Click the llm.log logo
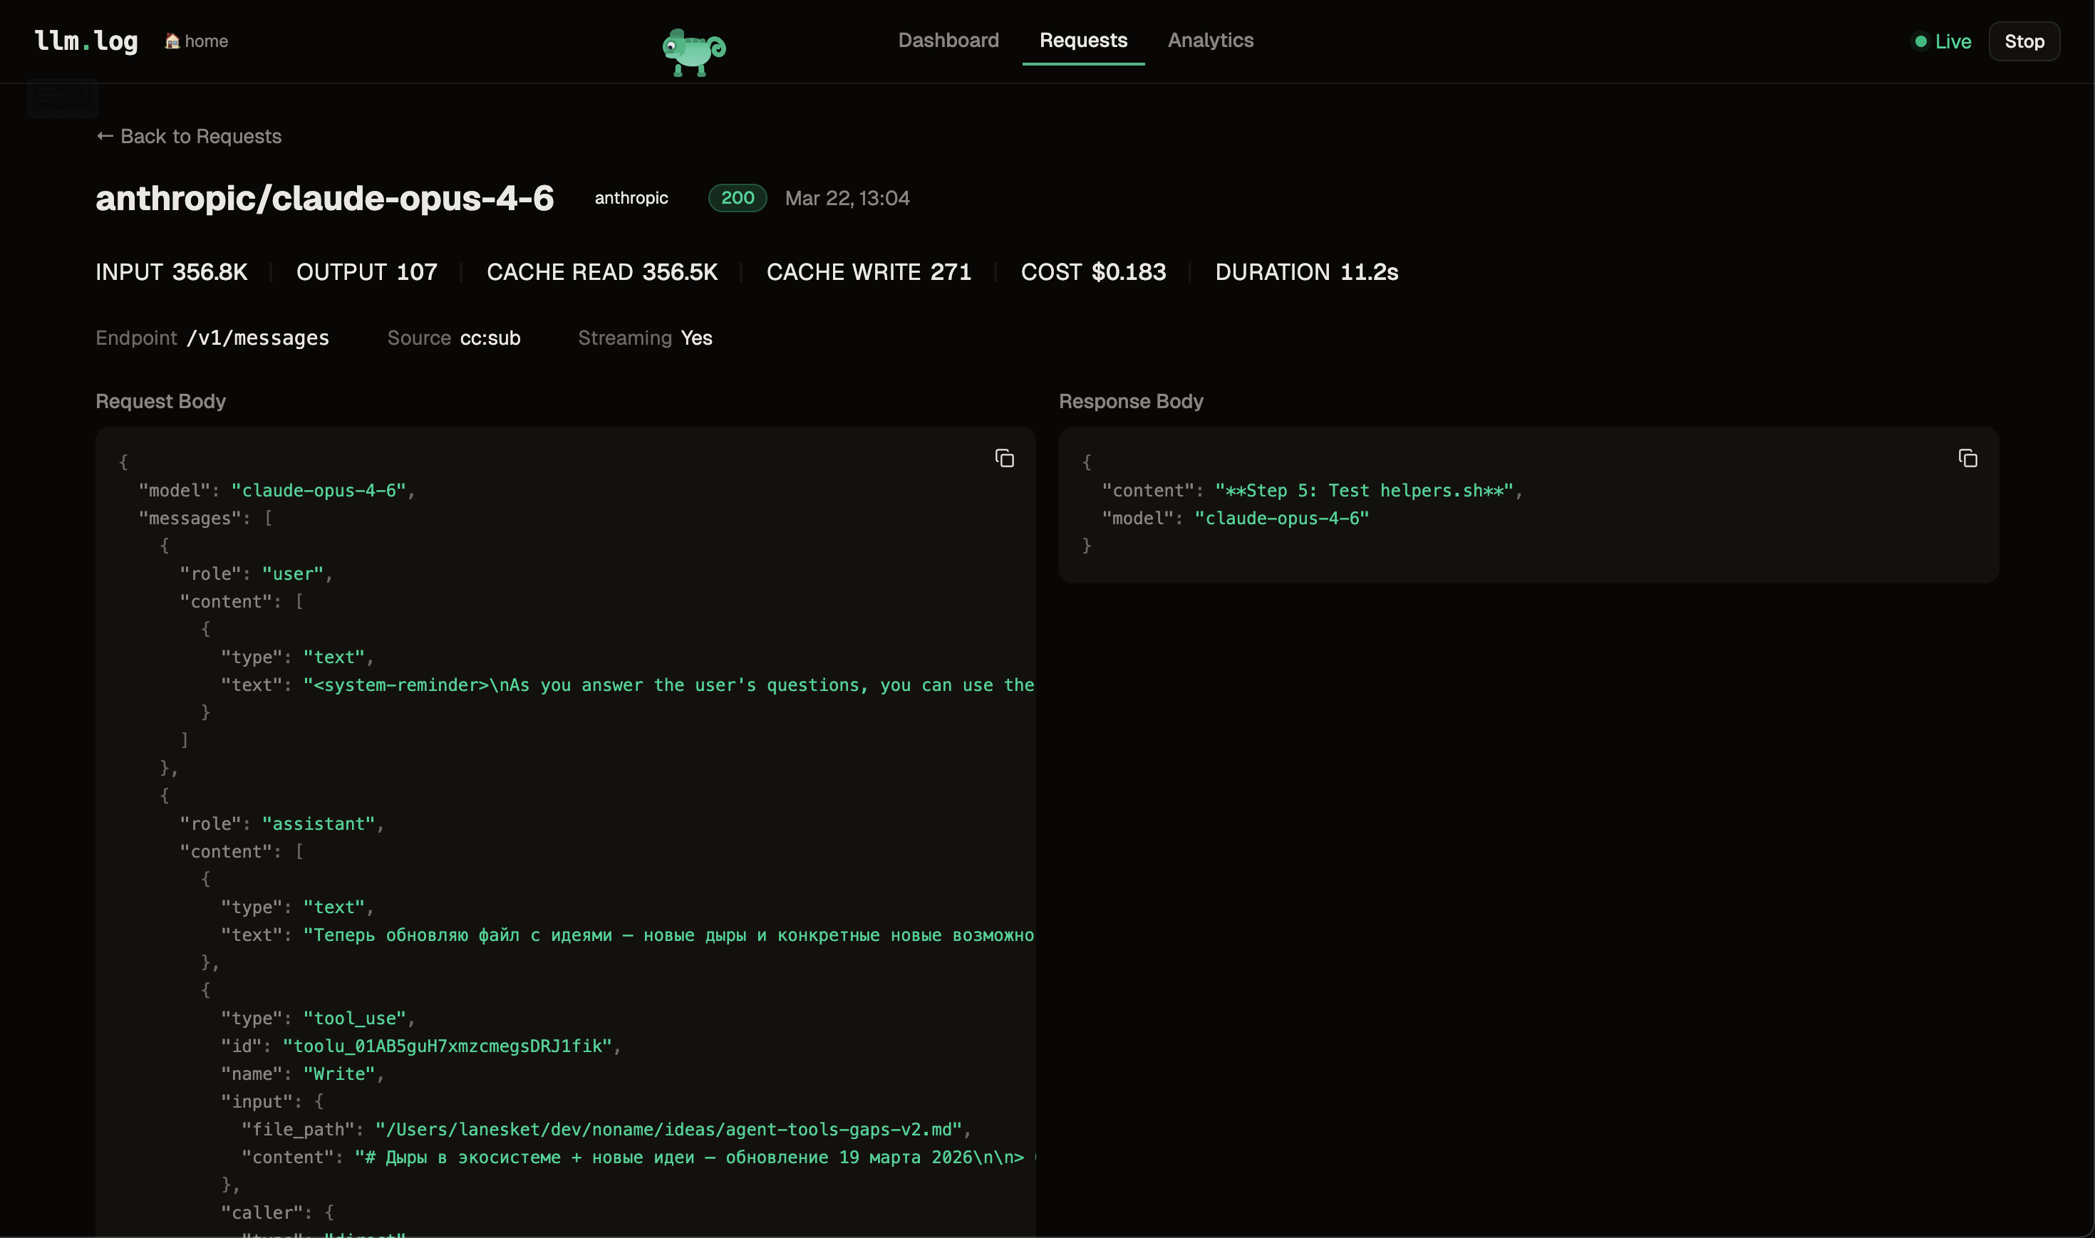The width and height of the screenshot is (2095, 1238). tap(86, 41)
